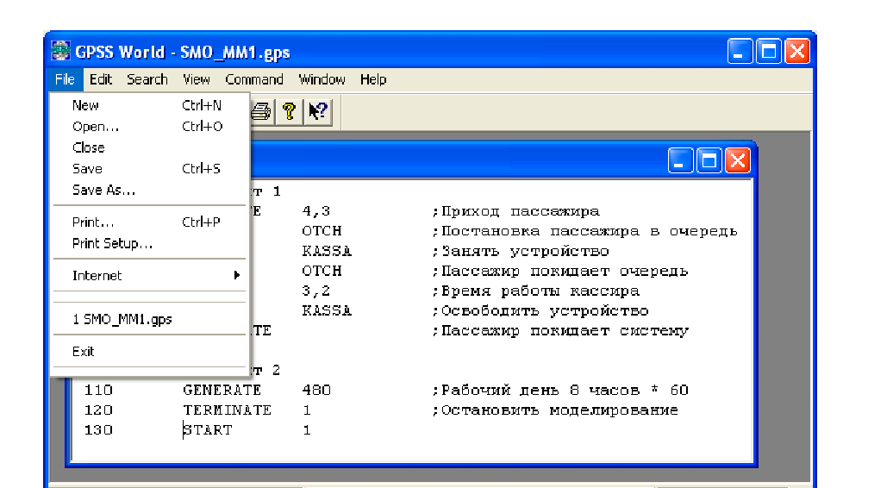Click the Context Help arrow icon
Image resolution: width=893 pixels, height=488 pixels.
pyautogui.click(x=317, y=111)
